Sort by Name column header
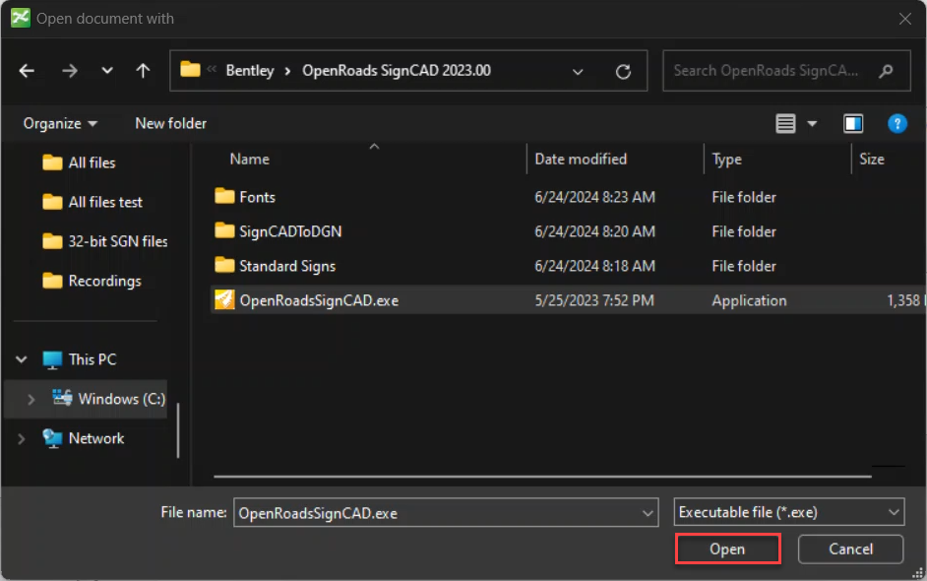Viewport: 927px width, 581px height. [x=250, y=160]
